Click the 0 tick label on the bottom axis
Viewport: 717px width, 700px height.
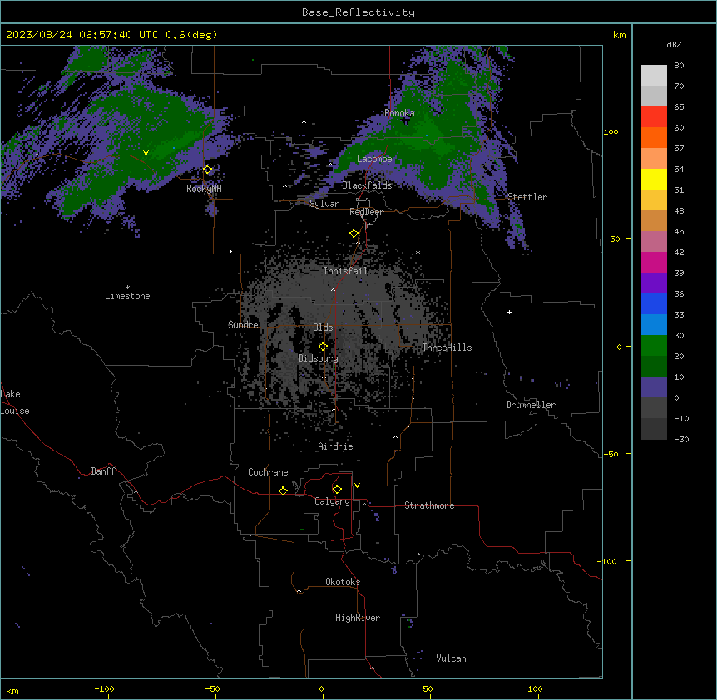tap(321, 688)
